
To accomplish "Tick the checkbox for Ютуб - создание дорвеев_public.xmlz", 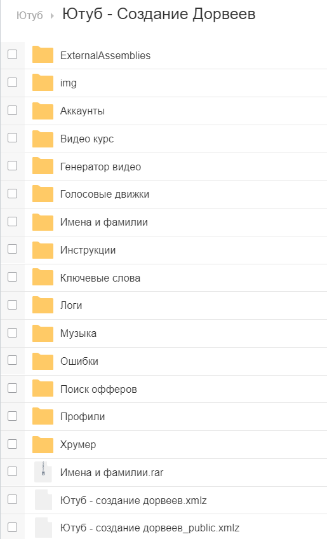I will [12, 527].
